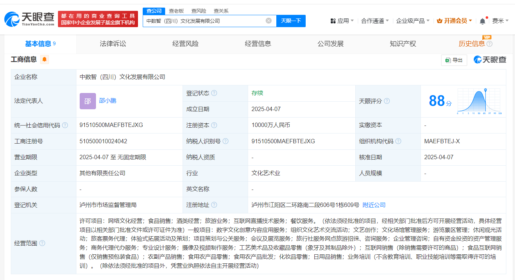The image size is (515, 280).
Task: Click the score distribution chart
Action: 479,101
